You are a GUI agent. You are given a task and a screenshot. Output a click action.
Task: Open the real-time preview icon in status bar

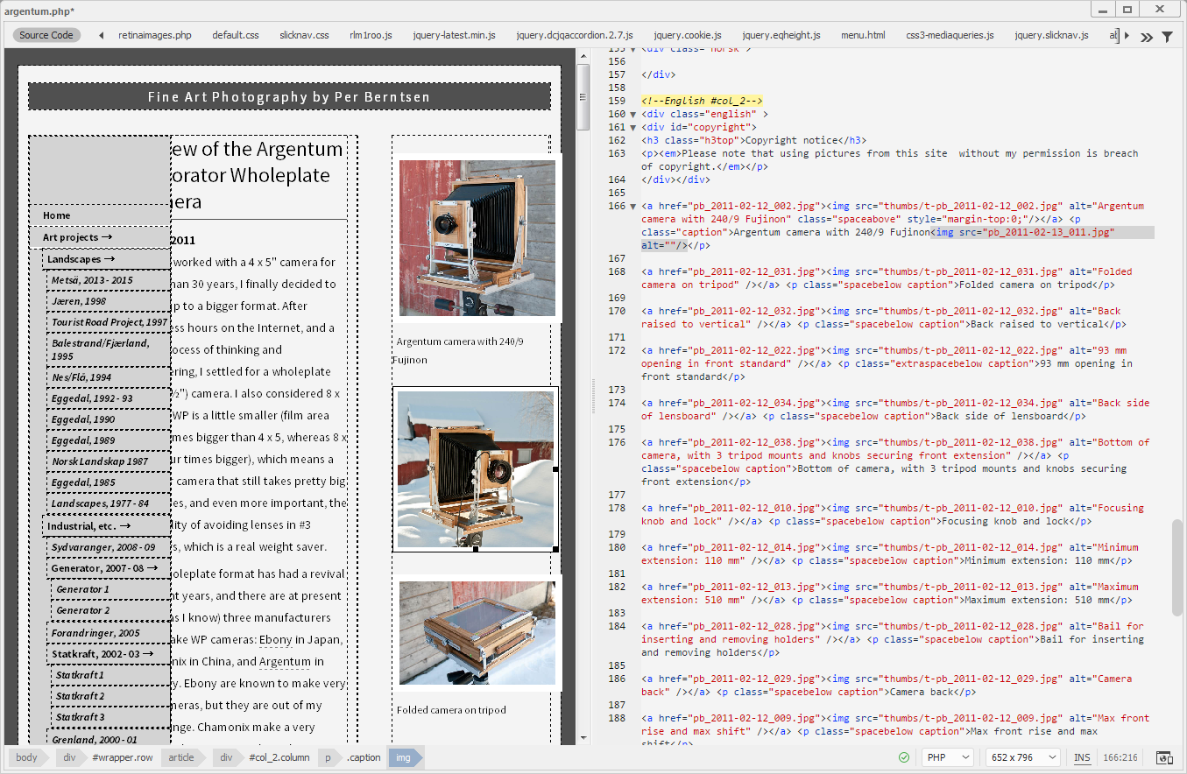pyautogui.click(x=1164, y=757)
